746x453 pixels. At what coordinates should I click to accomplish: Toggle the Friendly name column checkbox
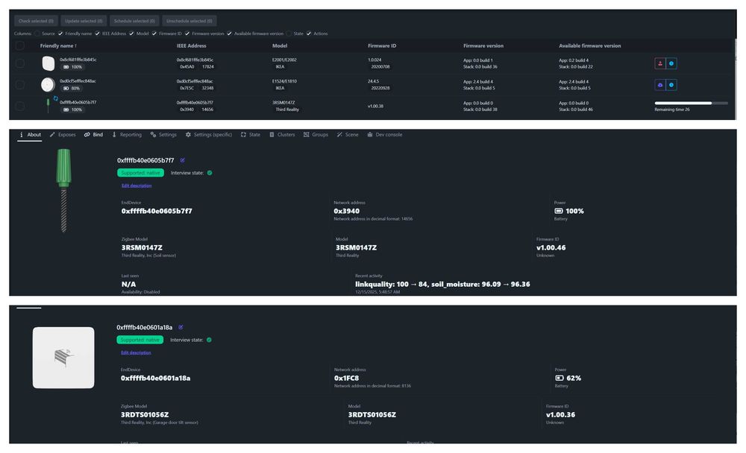(60, 34)
